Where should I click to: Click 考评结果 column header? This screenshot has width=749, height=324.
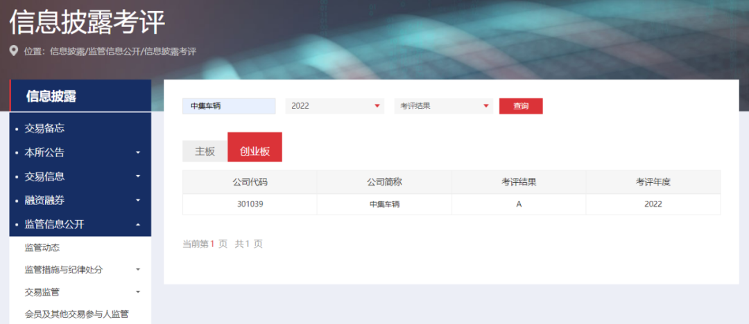click(519, 182)
